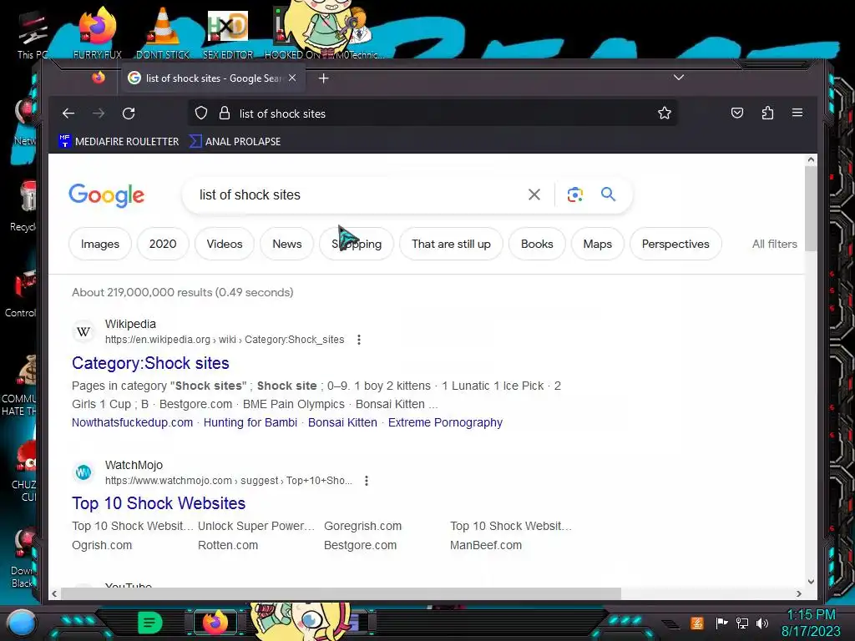Screen dimensions: 855x641
Task: Open the orange Java tray icon
Action: tap(696, 623)
